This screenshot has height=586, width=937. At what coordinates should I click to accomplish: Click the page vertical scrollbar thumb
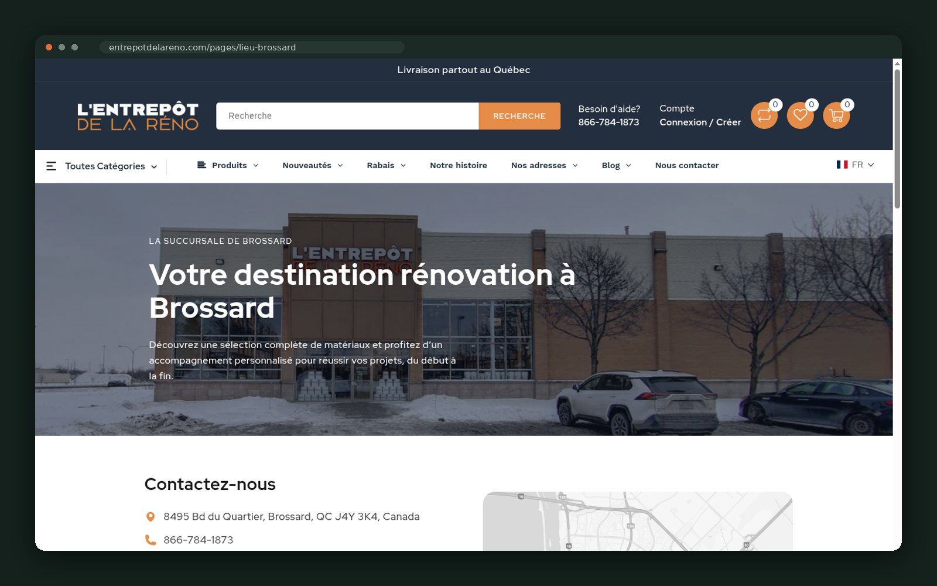point(897,139)
